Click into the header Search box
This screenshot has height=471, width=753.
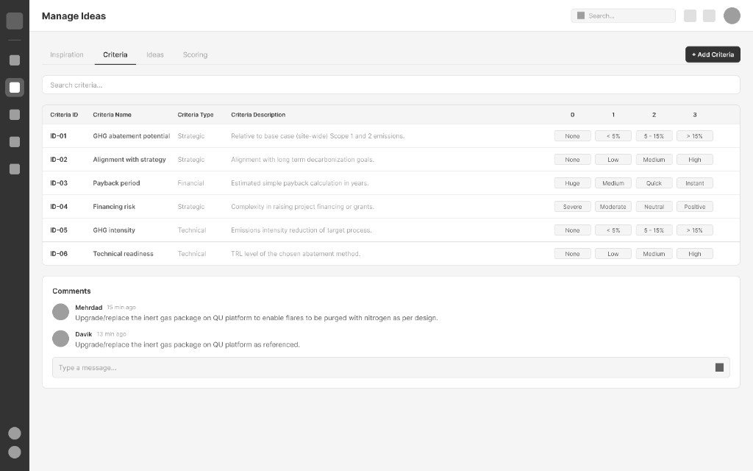[623, 16]
